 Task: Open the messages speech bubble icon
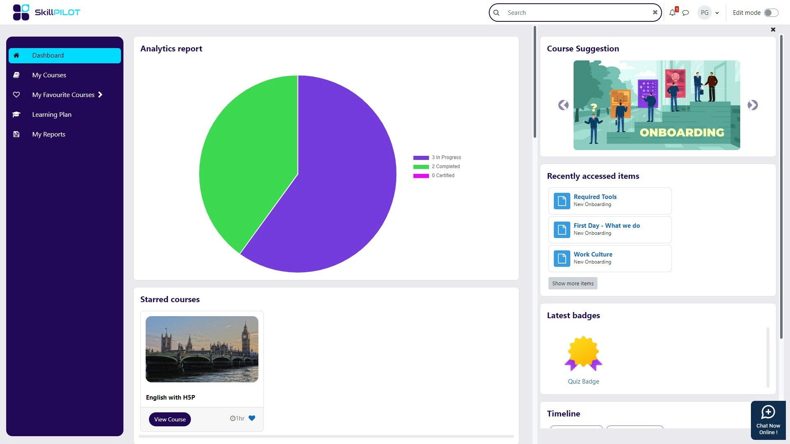point(685,13)
